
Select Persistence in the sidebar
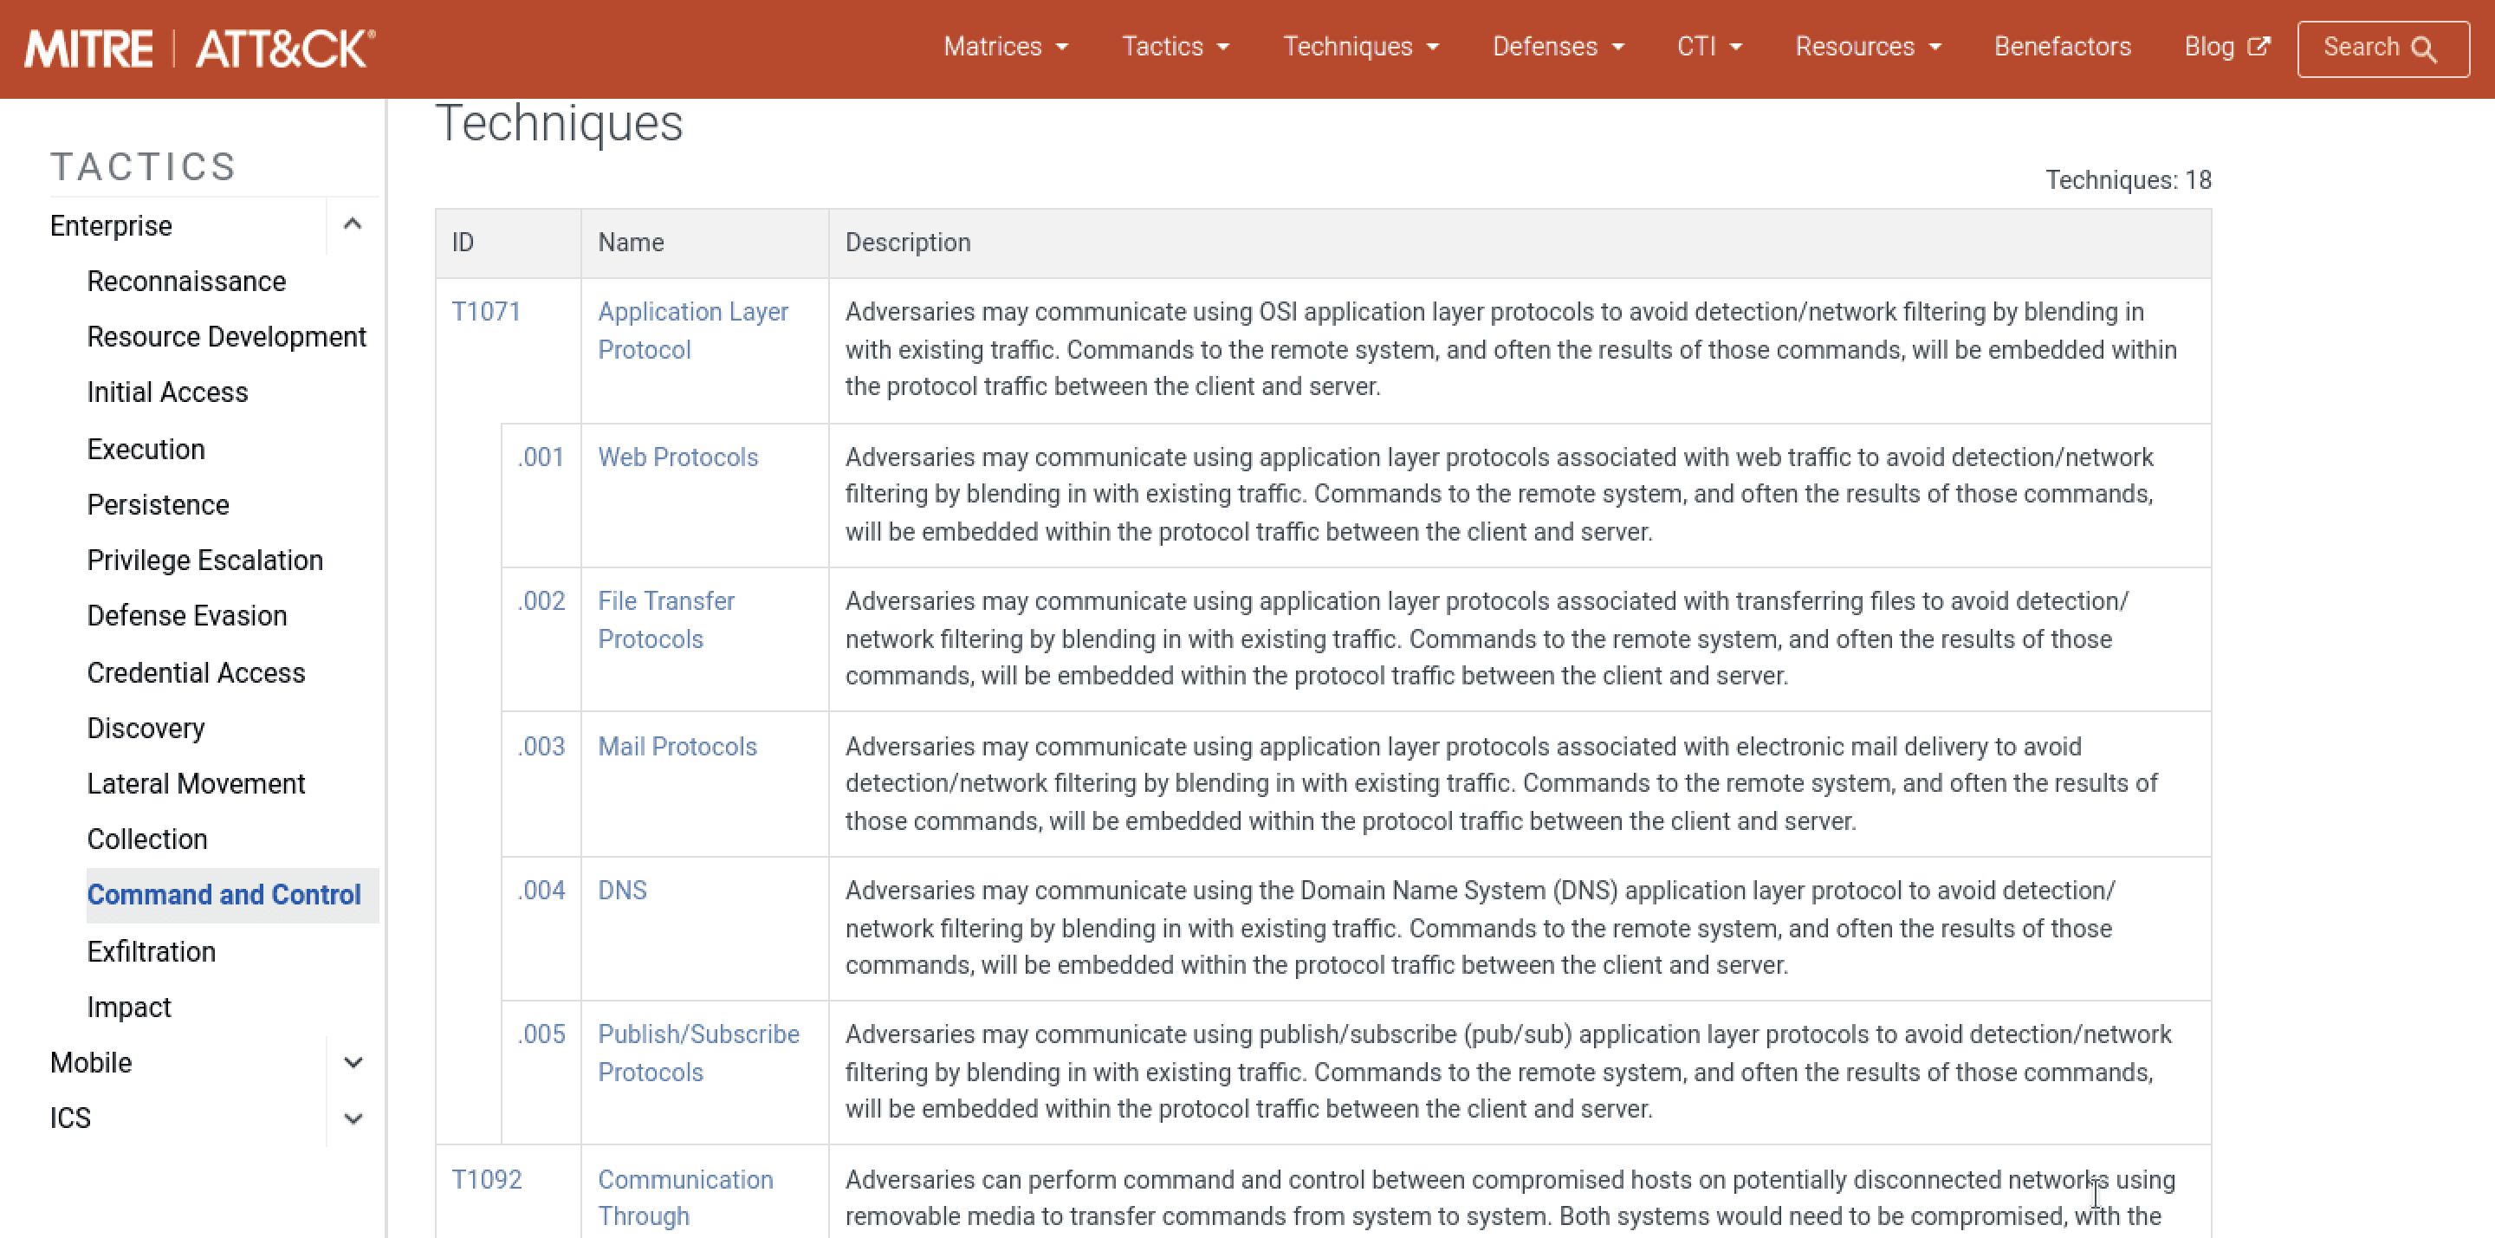click(158, 503)
